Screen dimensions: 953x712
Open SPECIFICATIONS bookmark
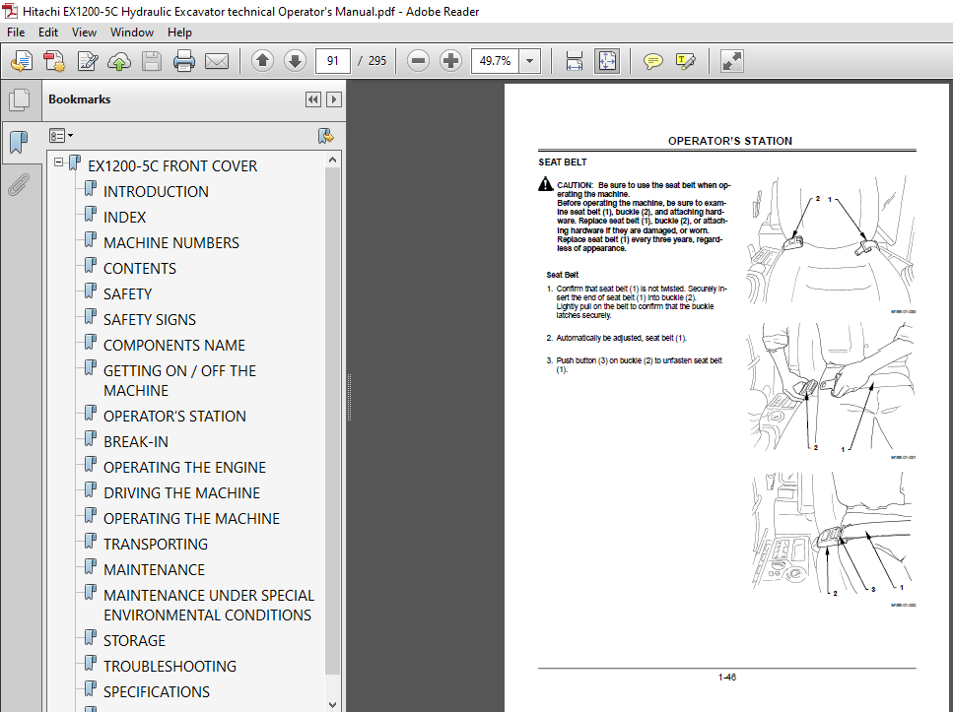point(156,690)
